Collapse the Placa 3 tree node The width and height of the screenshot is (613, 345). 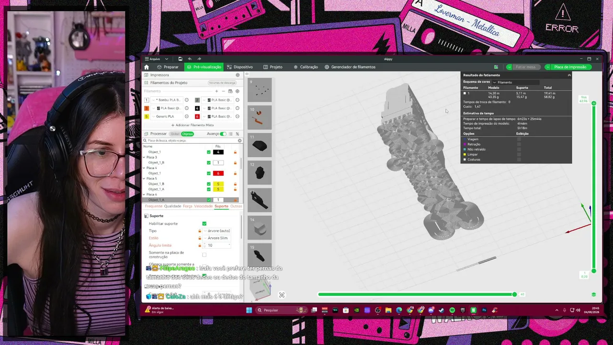[144, 157]
